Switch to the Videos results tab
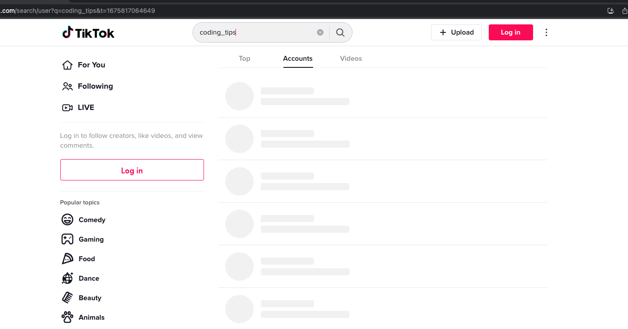Viewport: 628px width, 329px height. (350, 58)
